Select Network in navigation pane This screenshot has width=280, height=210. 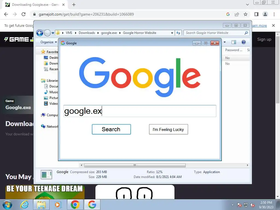coord(50,126)
